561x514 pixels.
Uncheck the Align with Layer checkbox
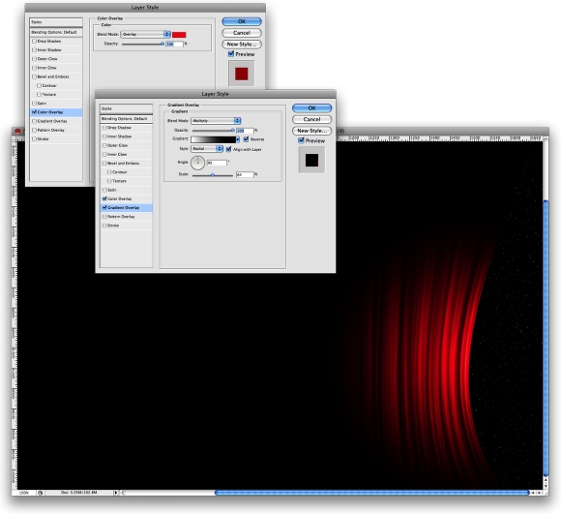pyautogui.click(x=229, y=149)
